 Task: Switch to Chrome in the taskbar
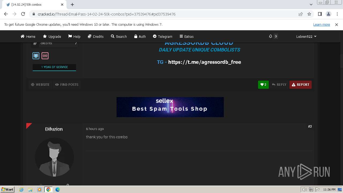click(x=49, y=190)
